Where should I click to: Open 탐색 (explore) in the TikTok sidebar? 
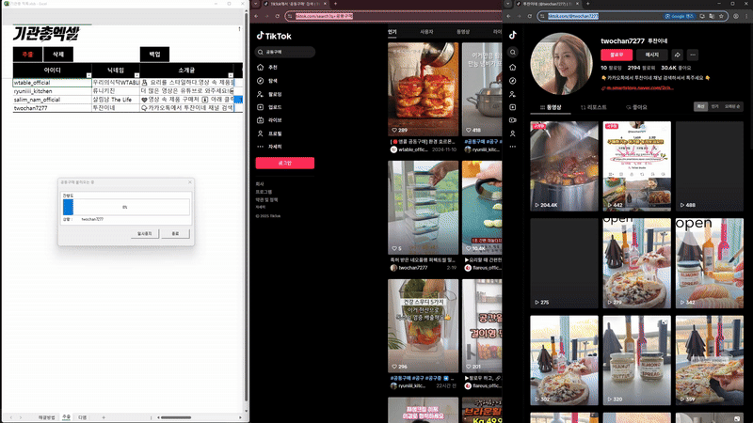[267, 81]
